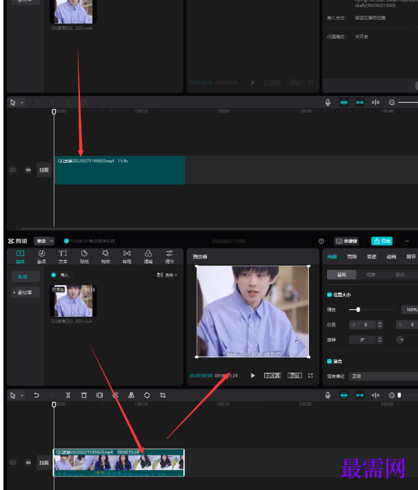Image resolution: width=418 pixels, height=490 pixels.
Task: Open the 转场 transitions tab
Action: [127, 257]
